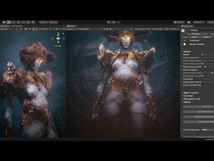
Task: Click the Transform component icon
Action: point(185,41)
